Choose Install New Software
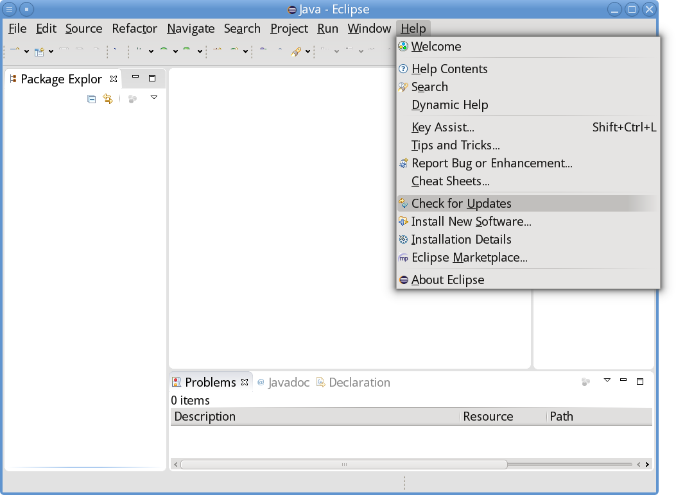The height and width of the screenshot is (495, 676). [x=528, y=222]
